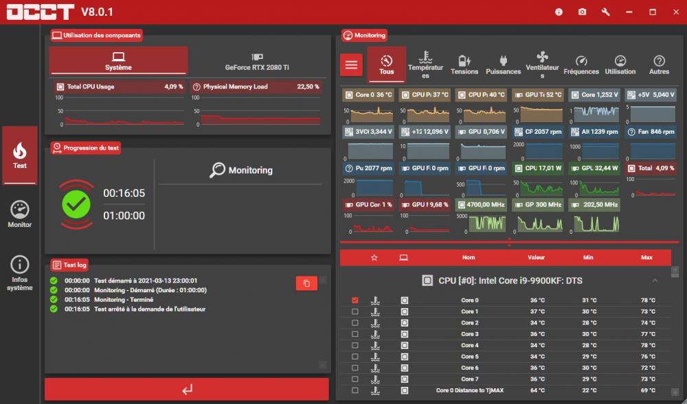The width and height of the screenshot is (687, 404).
Task: Open the GPU 0,706 V tile
Action: [481, 144]
